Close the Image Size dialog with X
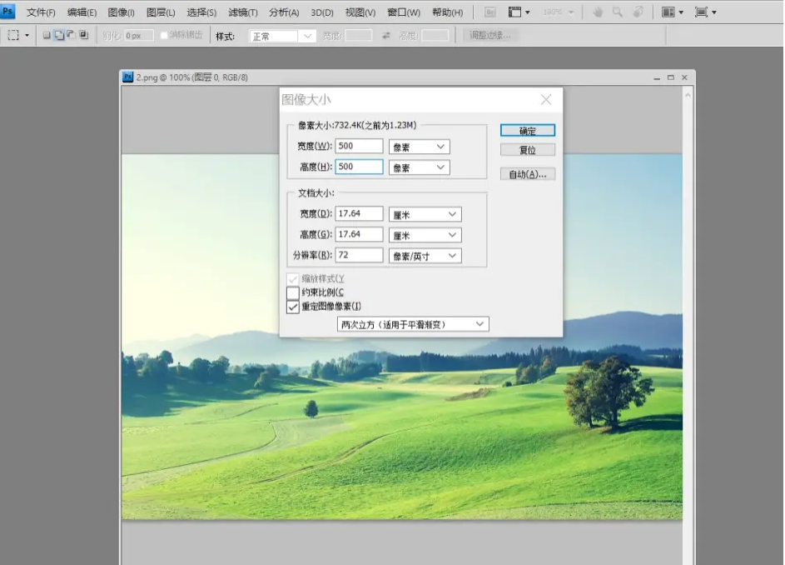This screenshot has width=785, height=565. click(x=546, y=100)
